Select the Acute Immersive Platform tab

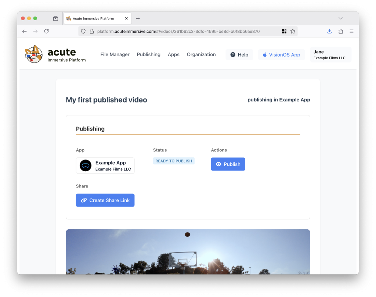[x=98, y=18]
